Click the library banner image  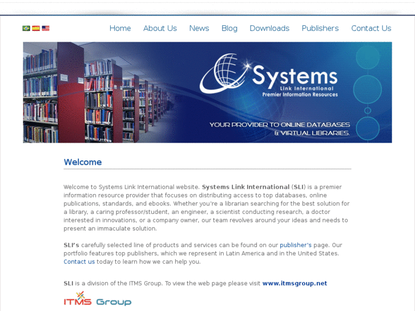pos(207,92)
